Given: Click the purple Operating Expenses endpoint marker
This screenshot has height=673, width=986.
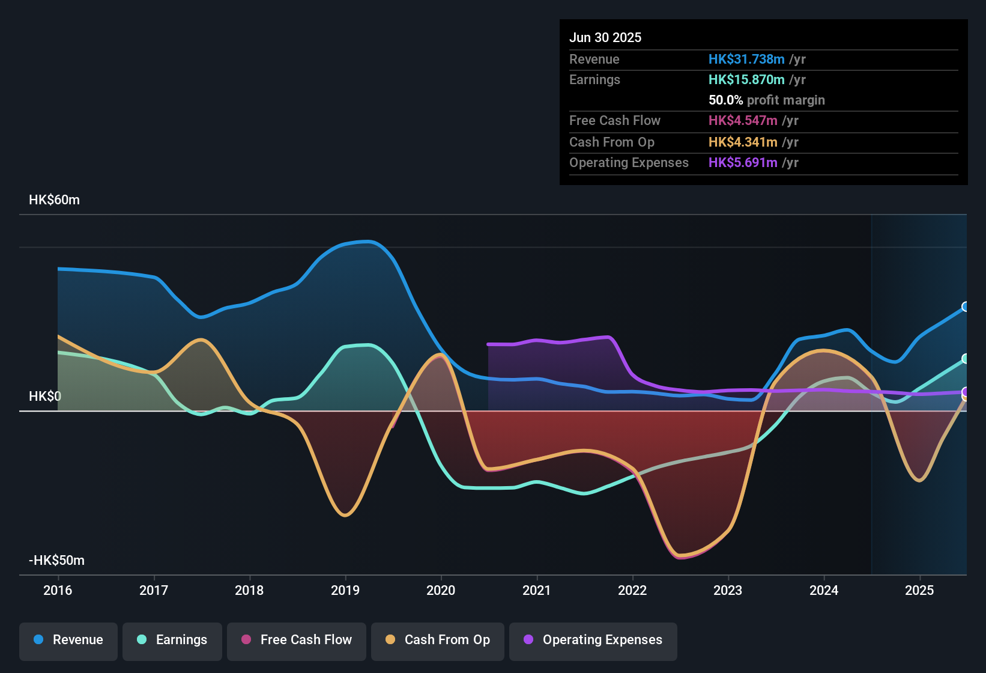Looking at the screenshot, I should [966, 392].
